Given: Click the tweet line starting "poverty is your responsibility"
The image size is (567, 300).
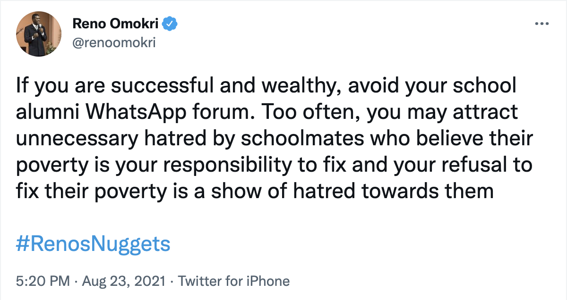Looking at the screenshot, I should pyautogui.click(x=274, y=166).
